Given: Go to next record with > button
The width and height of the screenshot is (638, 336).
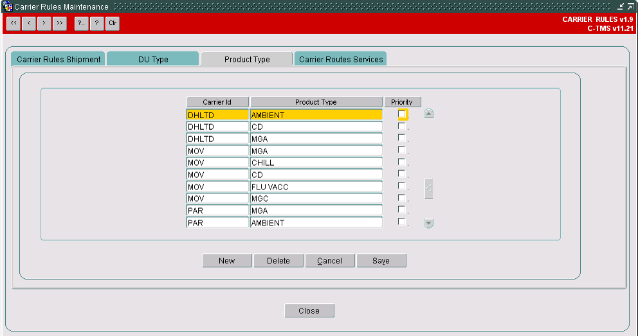Looking at the screenshot, I should pyautogui.click(x=44, y=23).
